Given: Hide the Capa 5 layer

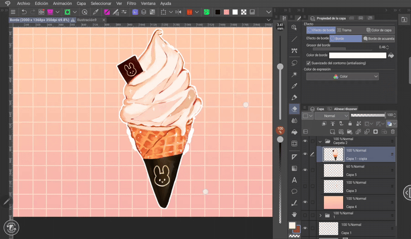Looking at the screenshot, I should point(305,170).
